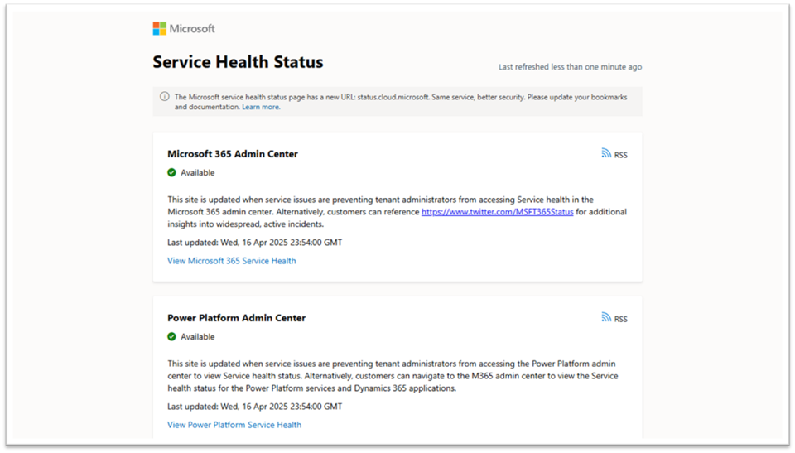Click the green Available checkmark under Microsoft 365 Admin Center

(172, 172)
